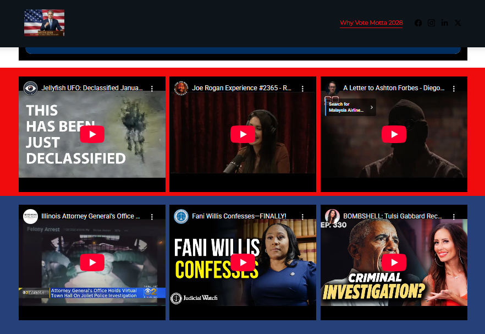Play the BOMBSHELL Tulsi Gabbard video
485x334 pixels.
tap(394, 262)
